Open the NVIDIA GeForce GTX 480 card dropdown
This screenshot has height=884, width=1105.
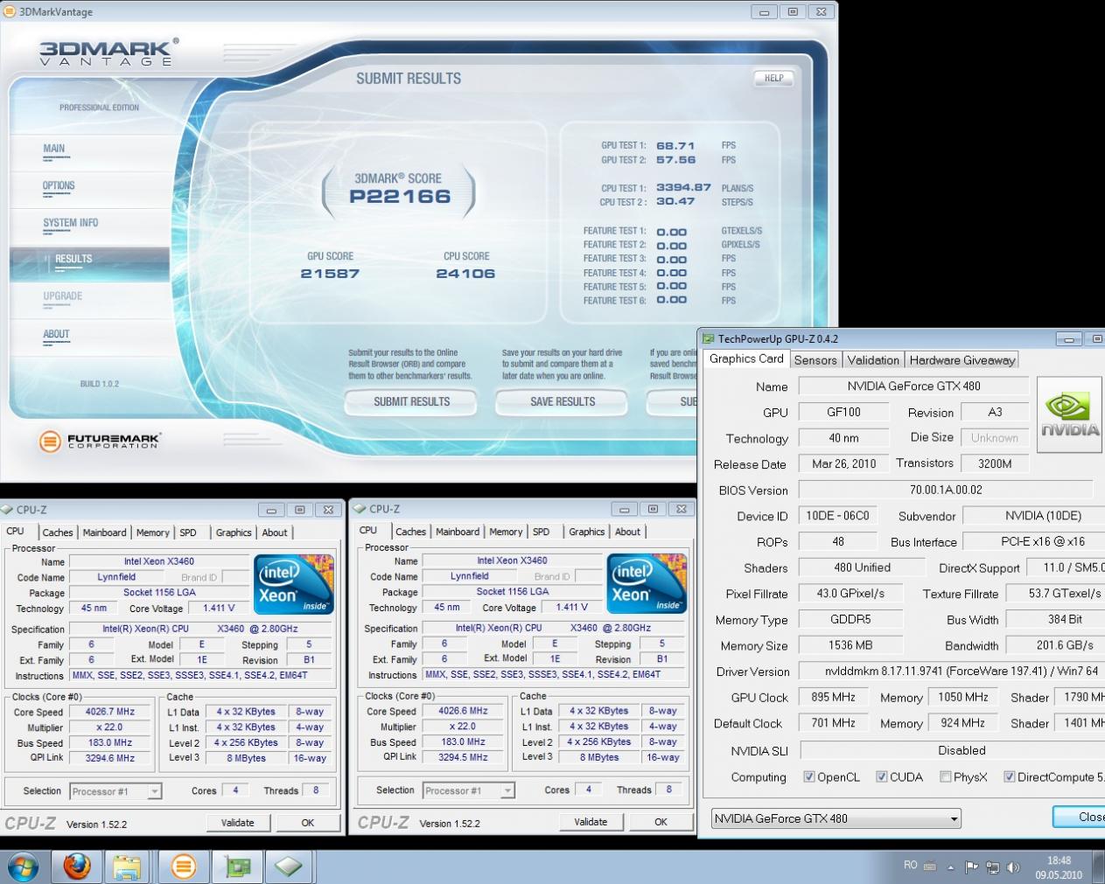[x=836, y=818]
